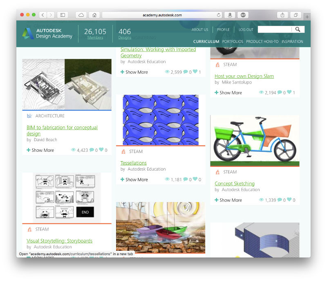Image resolution: width=327 pixels, height=281 pixels.
Task: Like Host your own Design Slam heart
Action: tap(289, 92)
